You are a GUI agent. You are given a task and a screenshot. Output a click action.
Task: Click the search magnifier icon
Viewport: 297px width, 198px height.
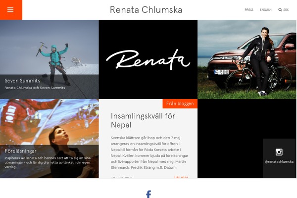pyautogui.click(x=280, y=10)
